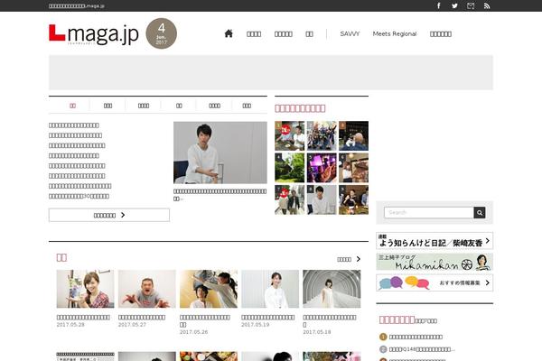Open the article card dated 2017.05.27
542x361 pixels.
pos(147,299)
